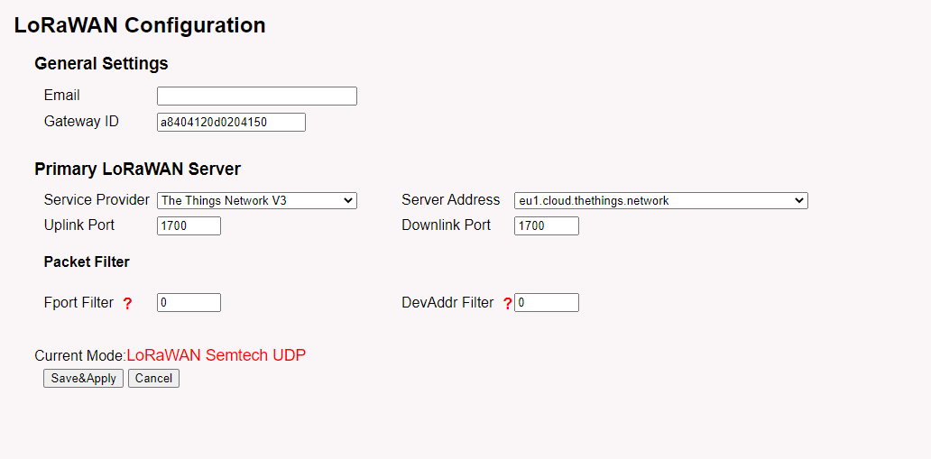The height and width of the screenshot is (459, 931).
Task: Click the Service Provider label
Action: point(97,200)
